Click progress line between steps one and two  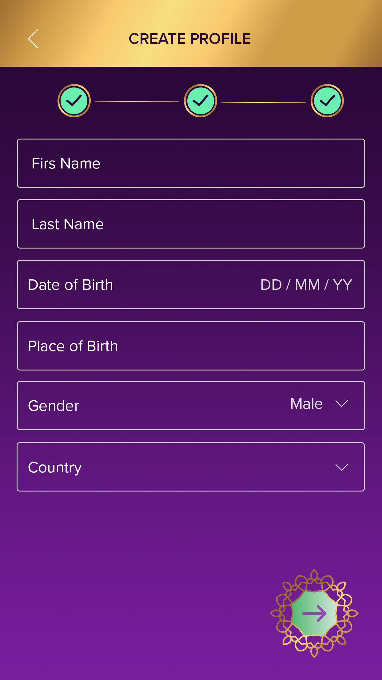[137, 101]
